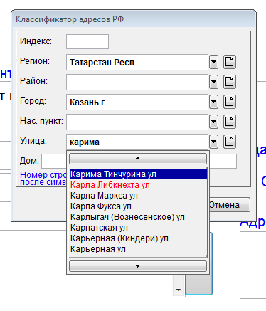The height and width of the screenshot is (311, 266).
Task: Select Карима Тинчурина ул from list
Action: point(139,174)
